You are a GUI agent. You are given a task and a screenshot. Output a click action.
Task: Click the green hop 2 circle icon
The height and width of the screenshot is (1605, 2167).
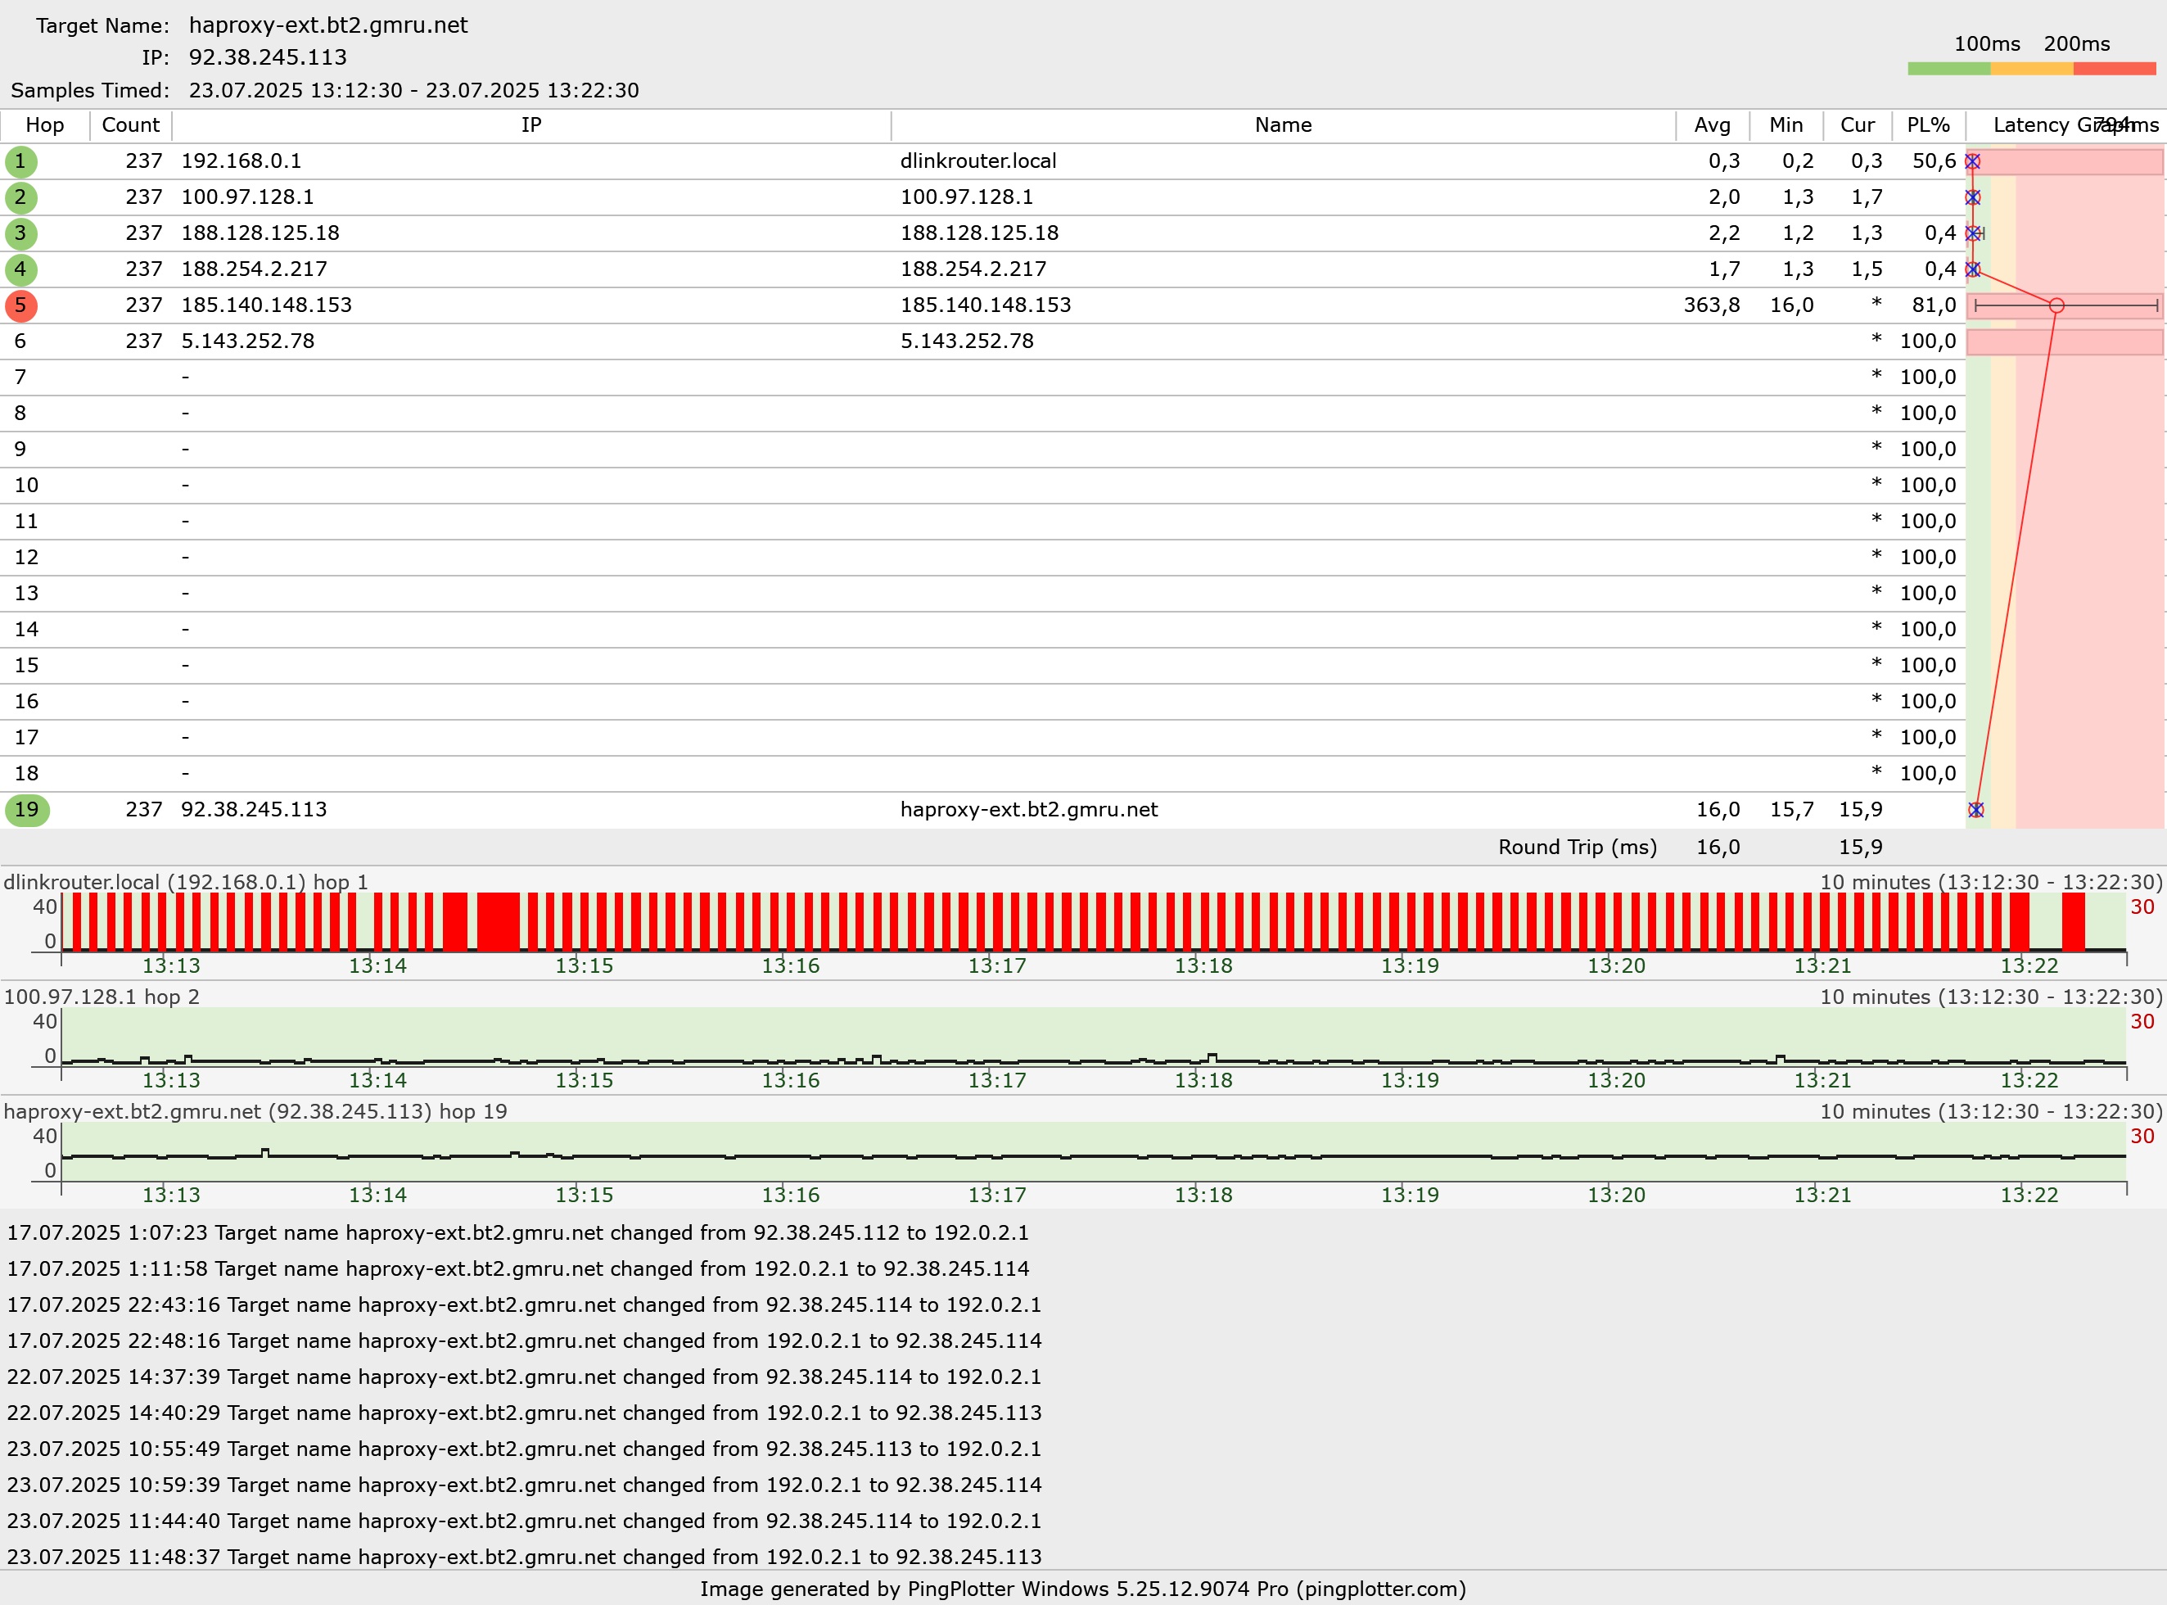[20, 197]
